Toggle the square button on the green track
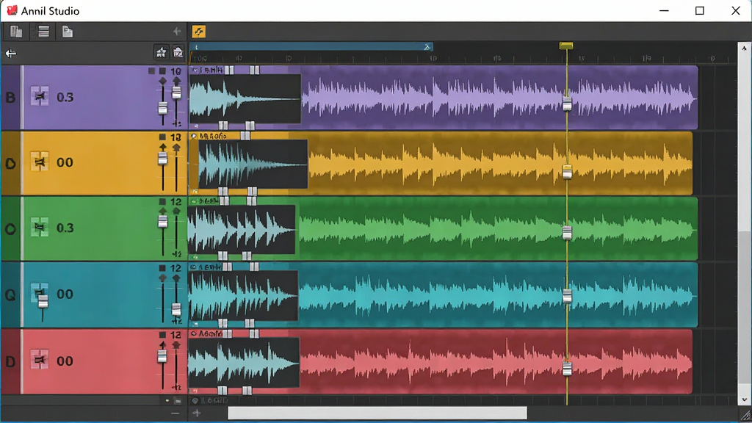Image resolution: width=752 pixels, height=423 pixels. [162, 202]
